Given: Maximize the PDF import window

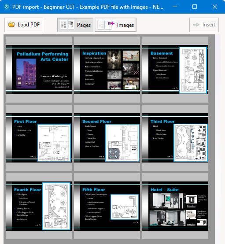Looking at the screenshot, I should click(x=195, y=7).
